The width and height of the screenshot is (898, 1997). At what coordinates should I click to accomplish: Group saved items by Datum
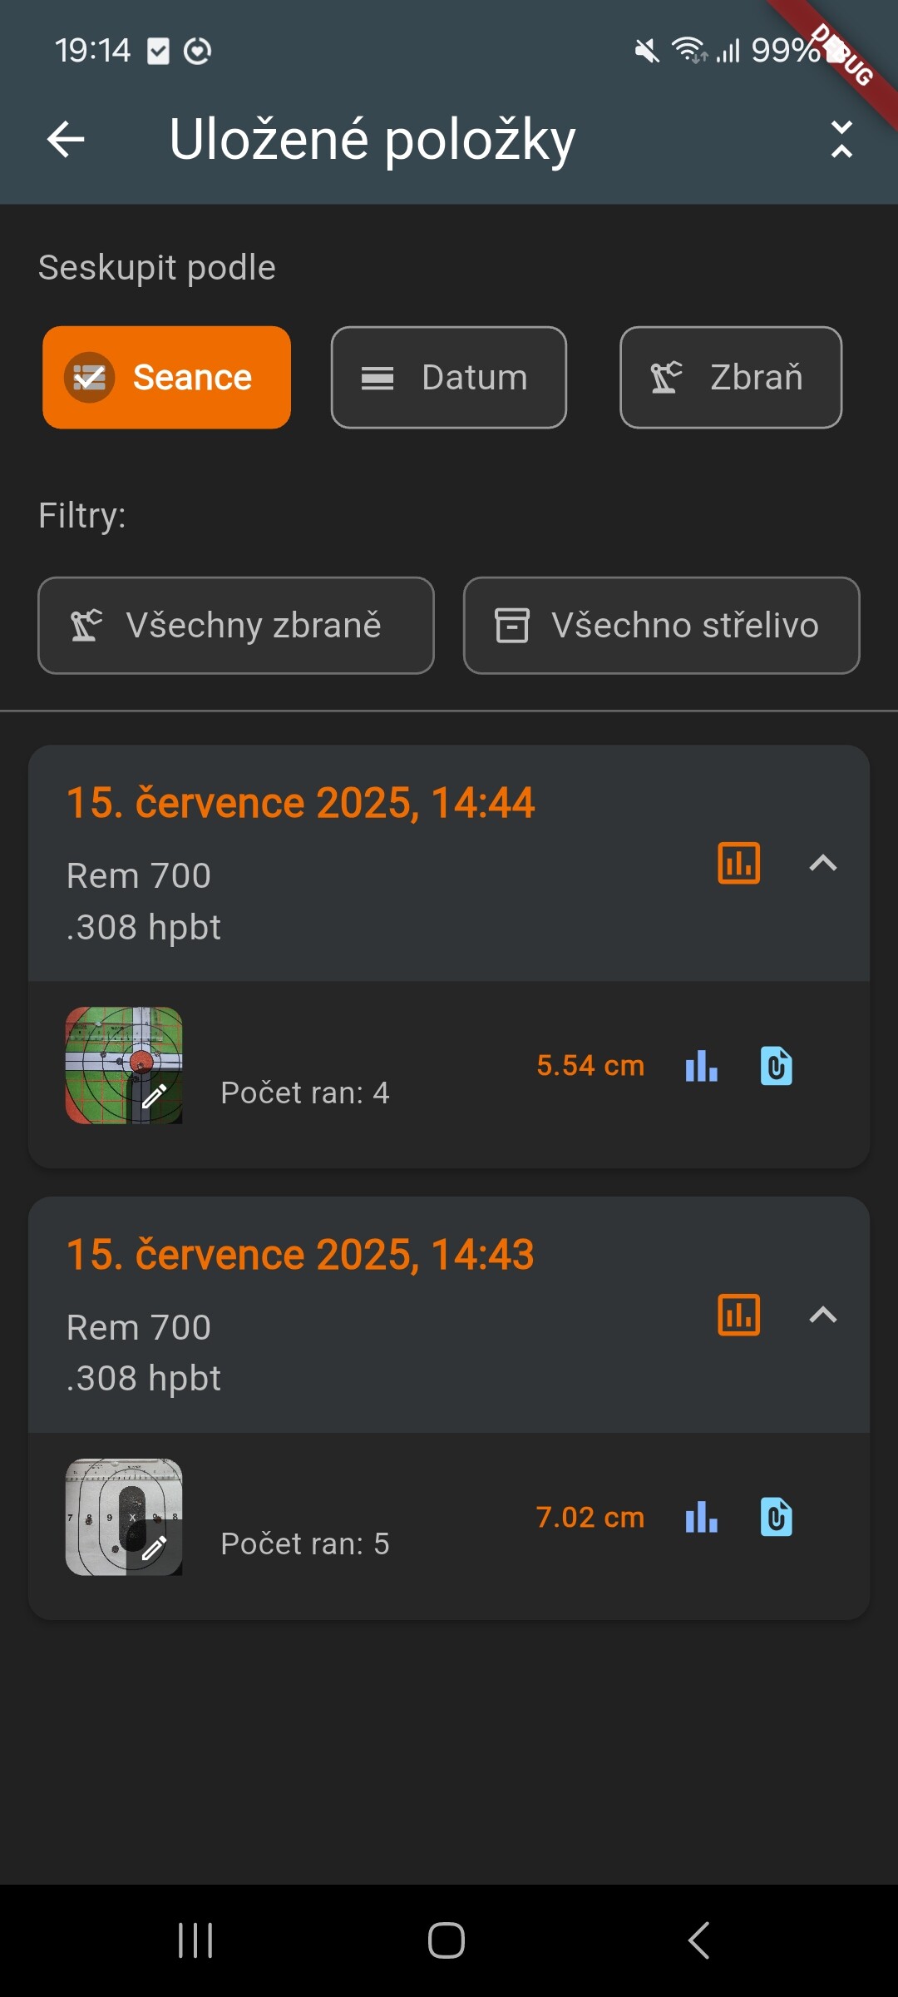pos(448,378)
